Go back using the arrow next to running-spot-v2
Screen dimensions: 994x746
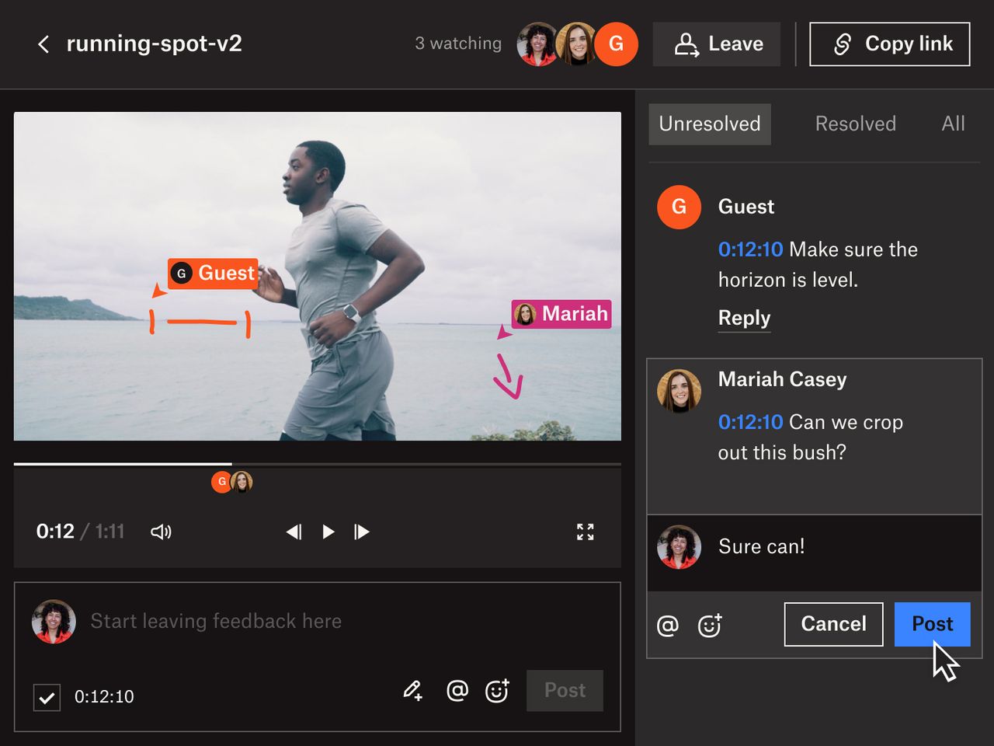point(43,44)
